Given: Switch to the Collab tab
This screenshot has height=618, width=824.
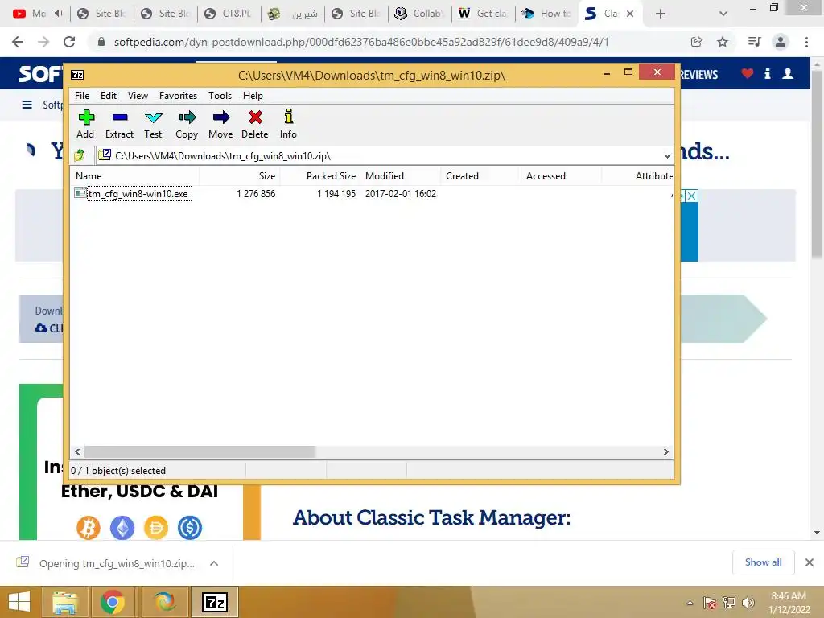Looking at the screenshot, I should point(419,14).
